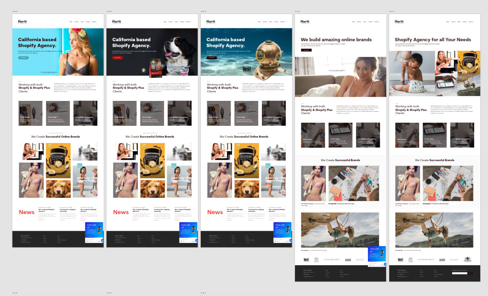Click the 'California based Shopify Agency' headline on blue hero
The height and width of the screenshot is (296, 488).
pos(37,43)
